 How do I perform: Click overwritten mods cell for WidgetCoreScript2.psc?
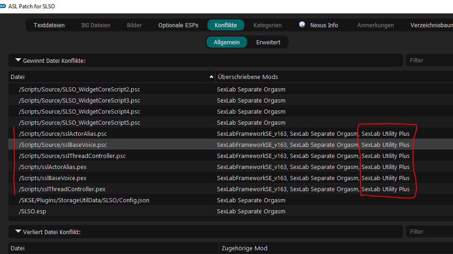coord(251,89)
